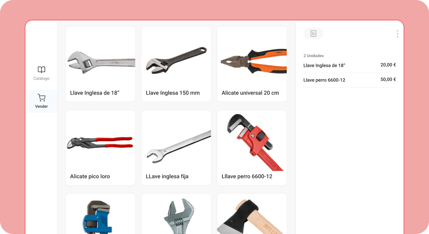Select the blue pipe wrench product
Image resolution: width=429 pixels, height=234 pixels.
[100, 214]
